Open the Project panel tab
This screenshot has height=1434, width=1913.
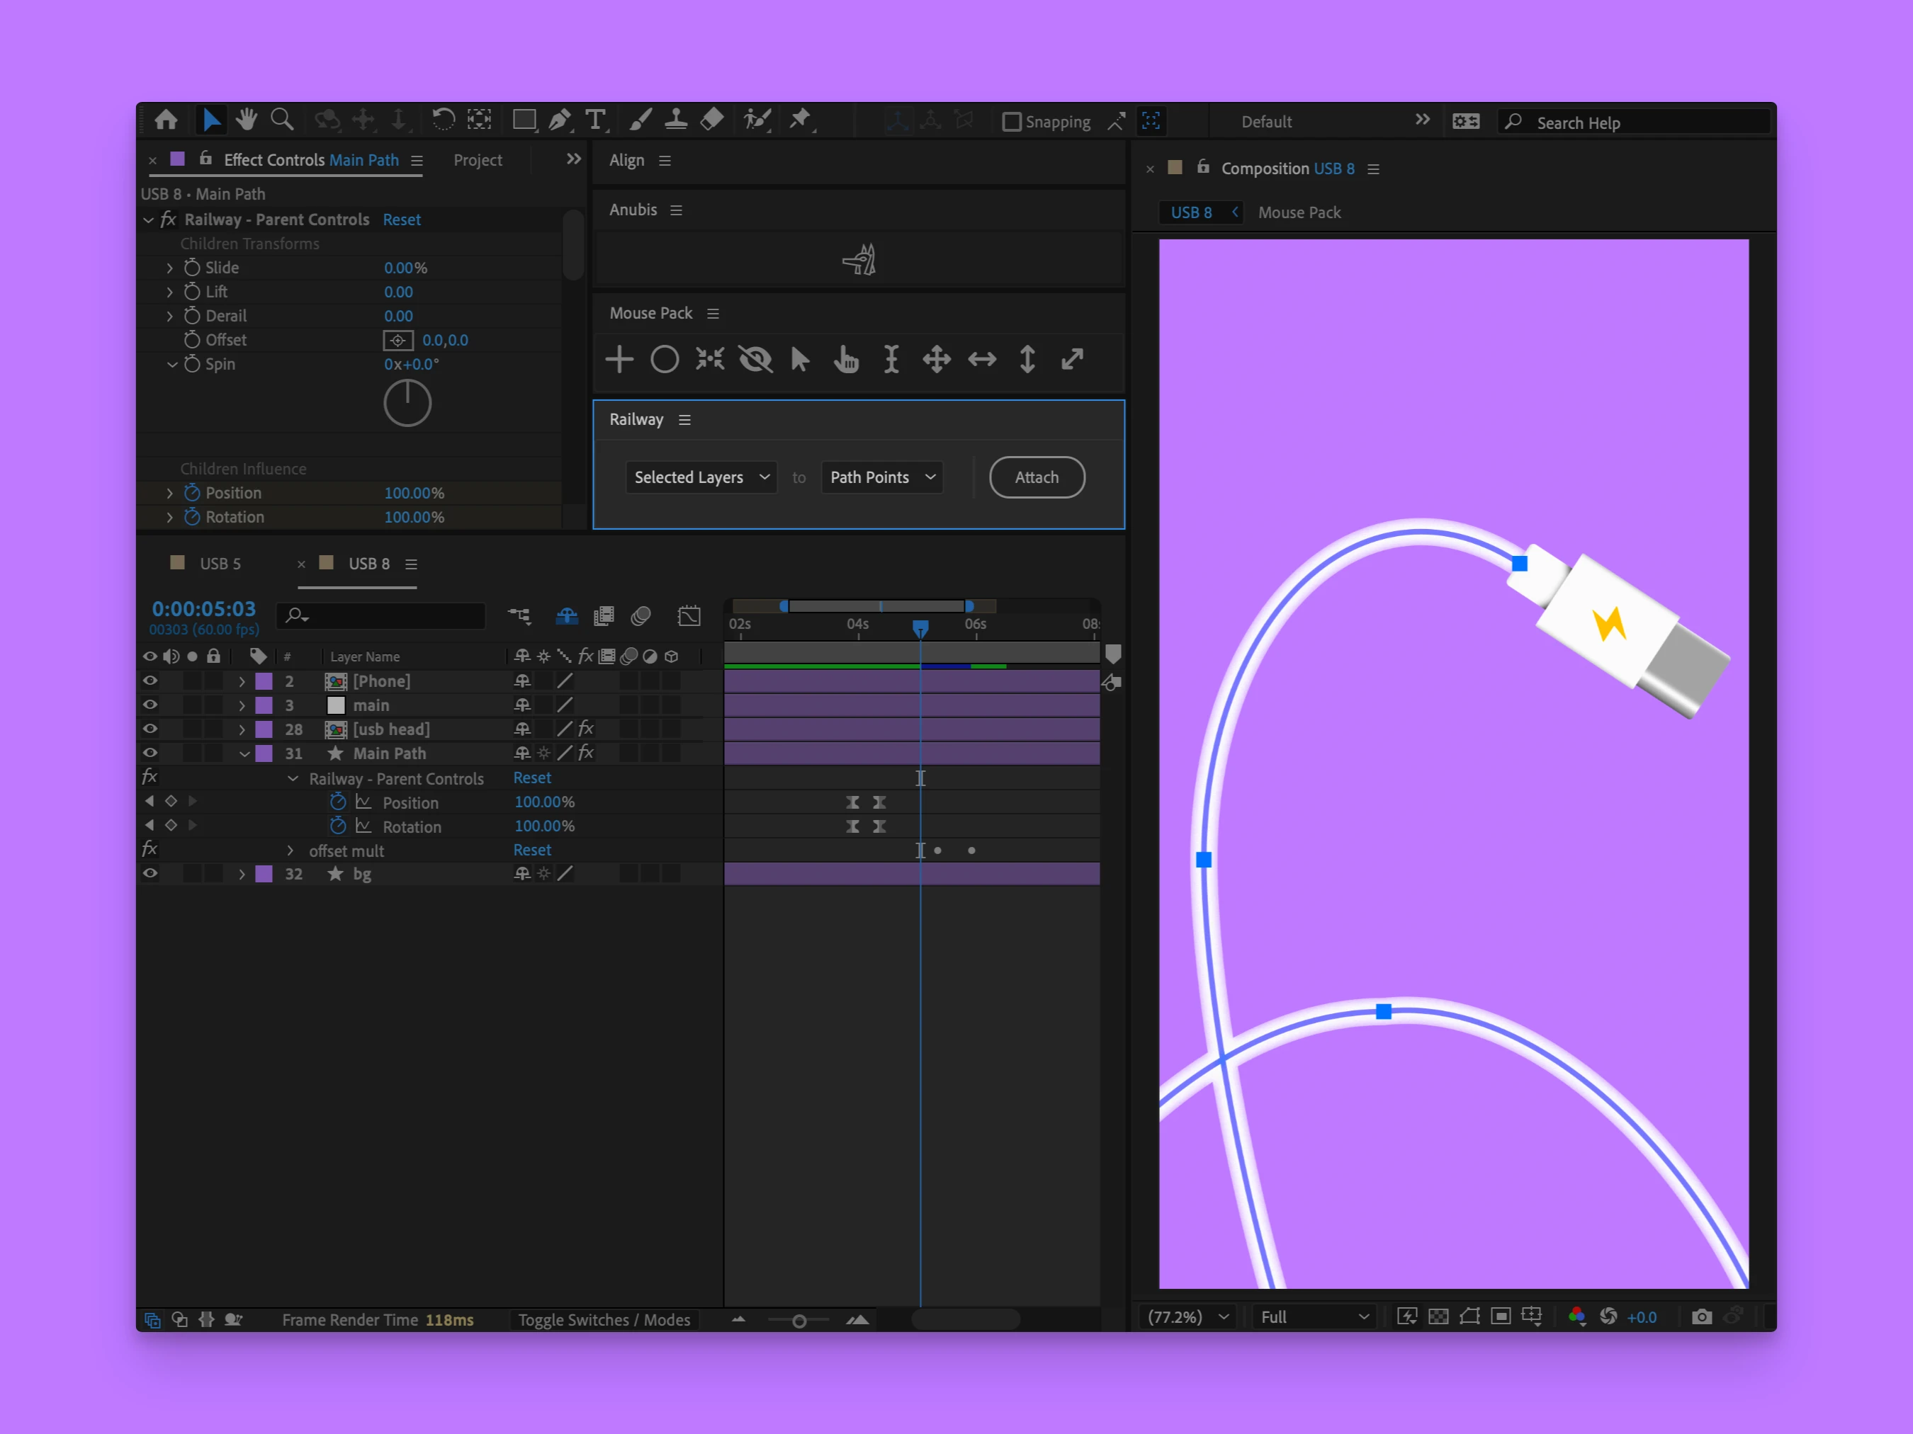[x=478, y=160]
